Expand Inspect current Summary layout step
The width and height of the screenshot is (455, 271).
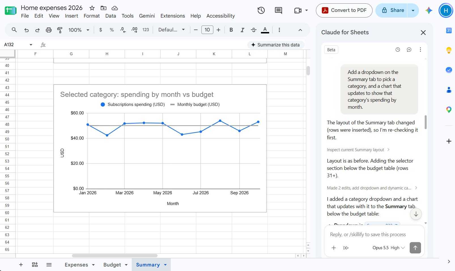click(x=358, y=150)
